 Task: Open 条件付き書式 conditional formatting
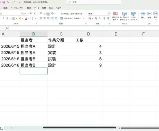click(115, 16)
